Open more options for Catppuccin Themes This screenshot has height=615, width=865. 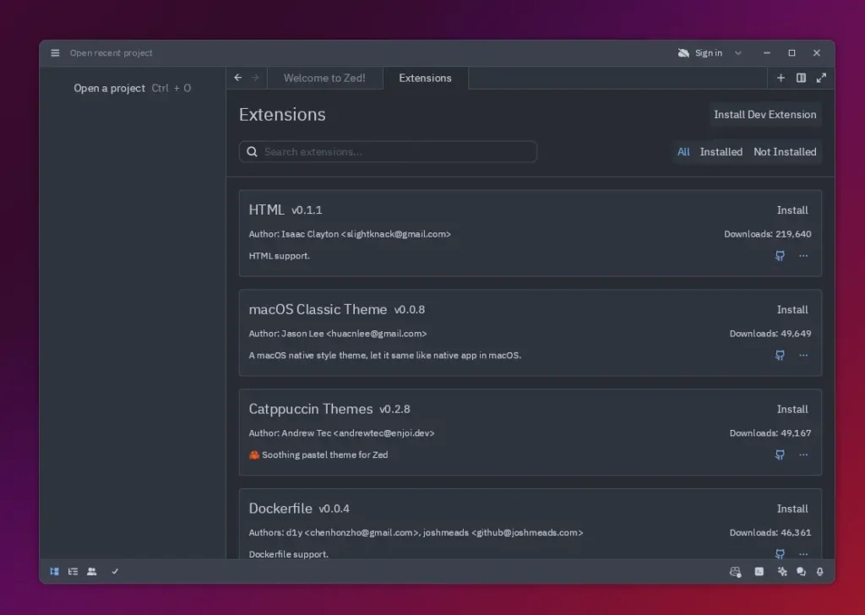[x=803, y=454]
